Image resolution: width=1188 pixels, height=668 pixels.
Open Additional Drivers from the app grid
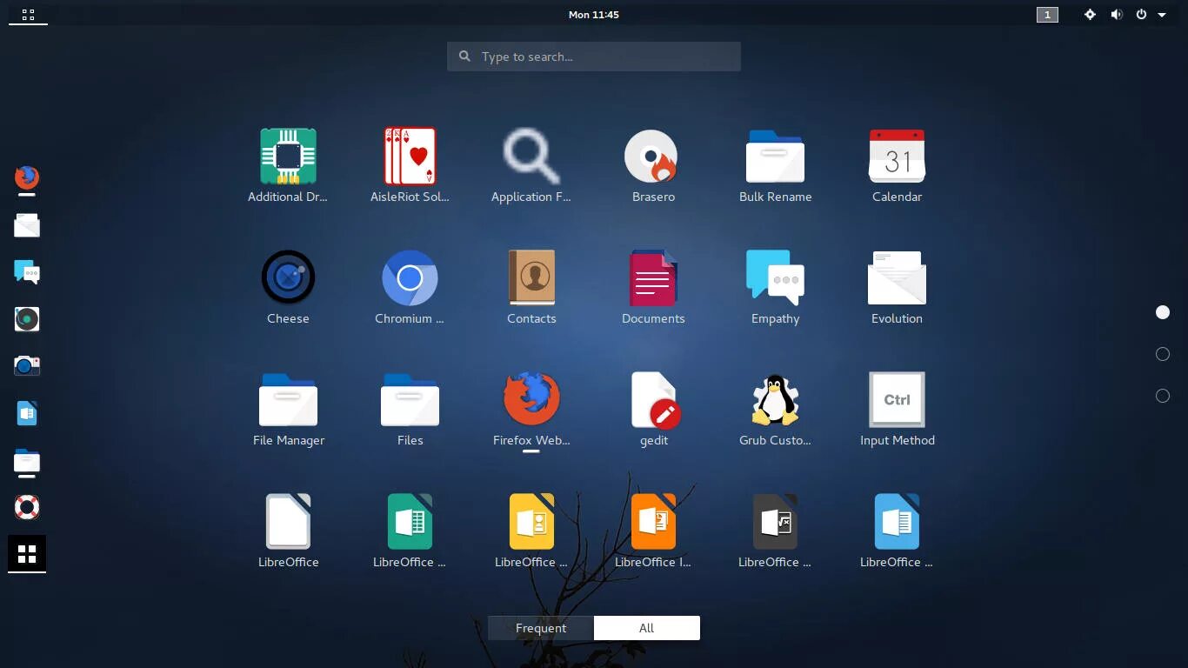coord(288,157)
